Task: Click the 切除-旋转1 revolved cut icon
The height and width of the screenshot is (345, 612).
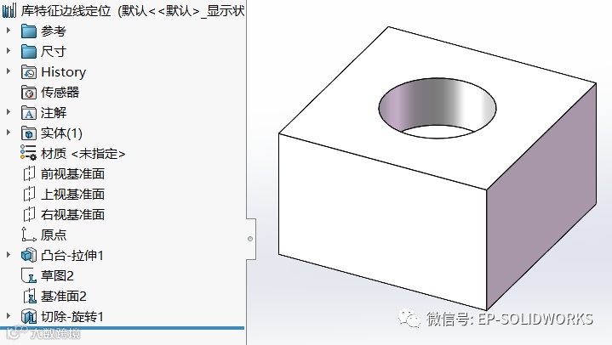Action: [x=29, y=317]
